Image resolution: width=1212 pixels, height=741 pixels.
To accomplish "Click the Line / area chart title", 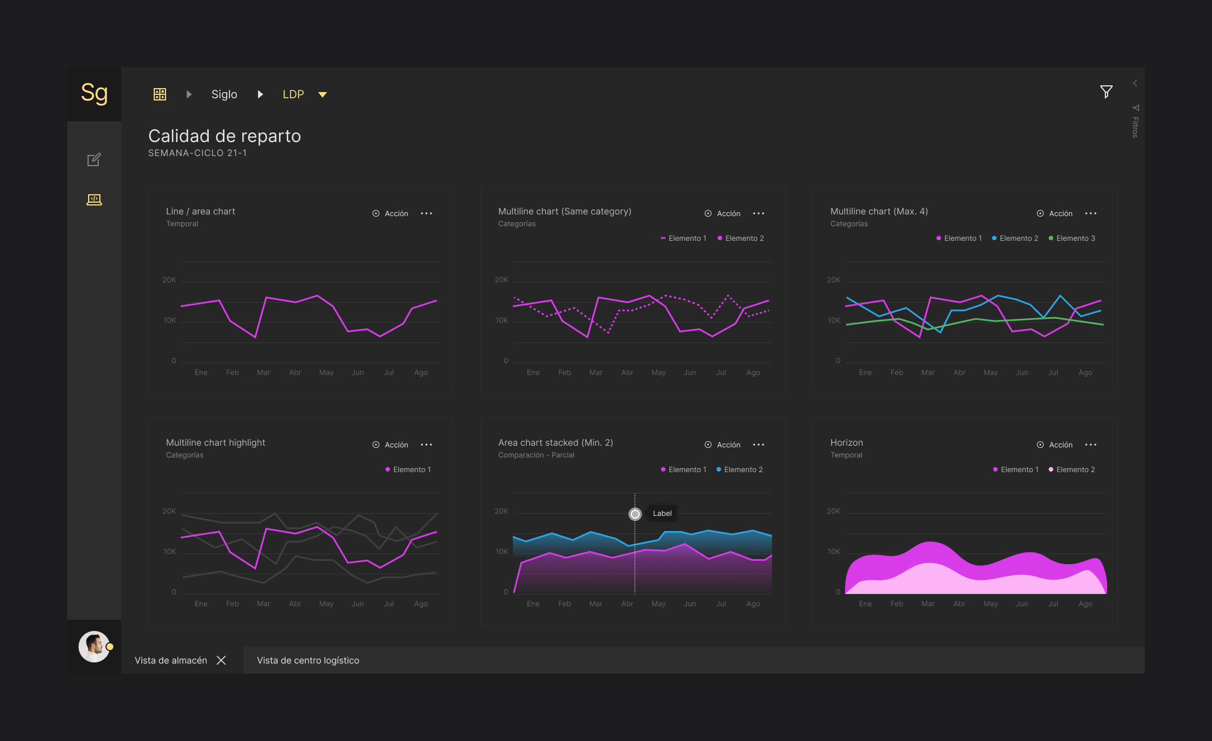I will (200, 211).
